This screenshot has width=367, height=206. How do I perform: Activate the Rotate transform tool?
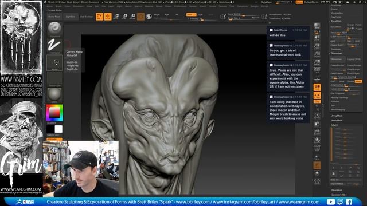point(132,17)
